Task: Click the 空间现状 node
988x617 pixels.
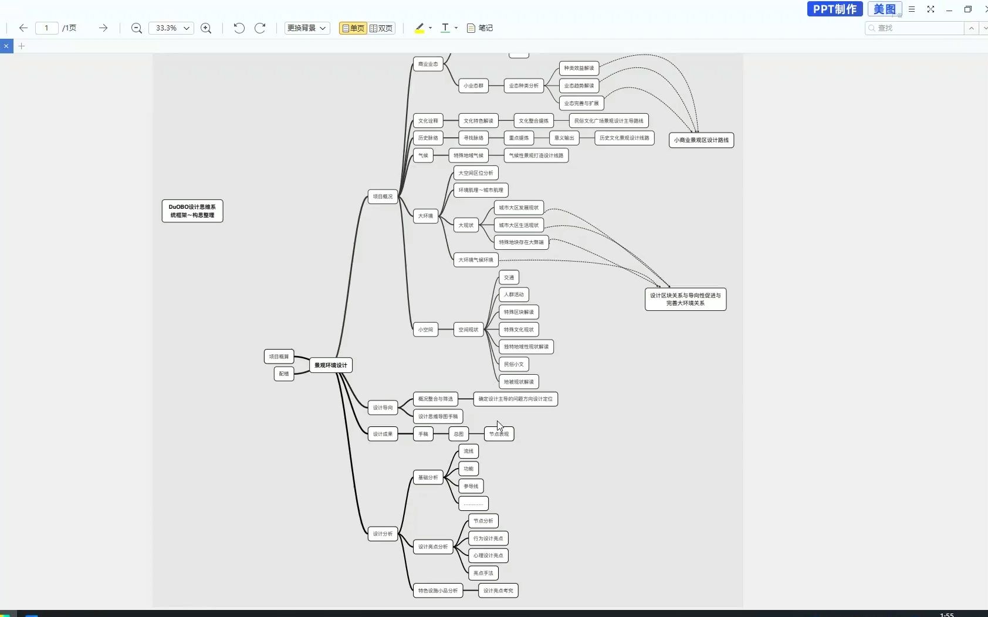Action: (x=468, y=330)
